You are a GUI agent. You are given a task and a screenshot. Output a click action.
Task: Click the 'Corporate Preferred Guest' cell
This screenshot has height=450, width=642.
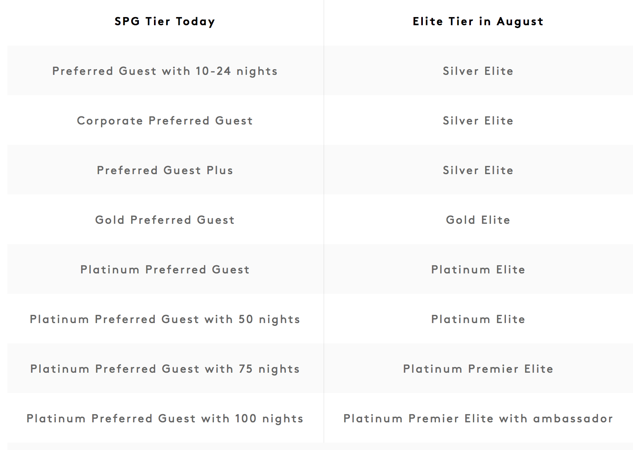pyautogui.click(x=165, y=121)
